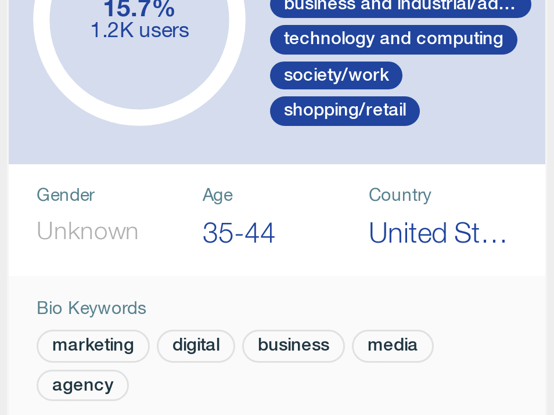554x415 pixels.
Task: Click the Age heading
Action: click(x=217, y=195)
